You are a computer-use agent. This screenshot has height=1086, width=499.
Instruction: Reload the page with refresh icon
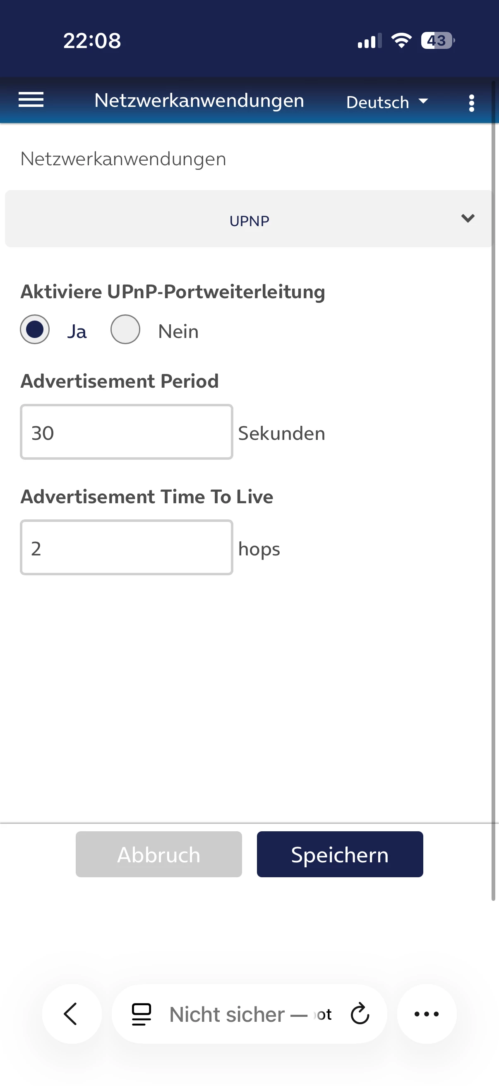(360, 1014)
